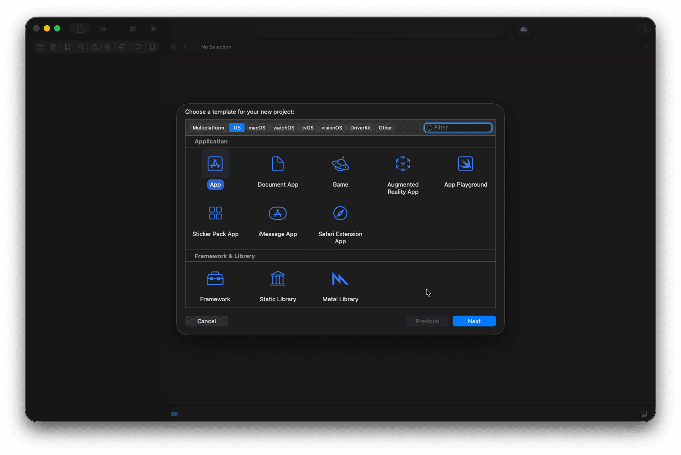Click the Next button

point(474,321)
